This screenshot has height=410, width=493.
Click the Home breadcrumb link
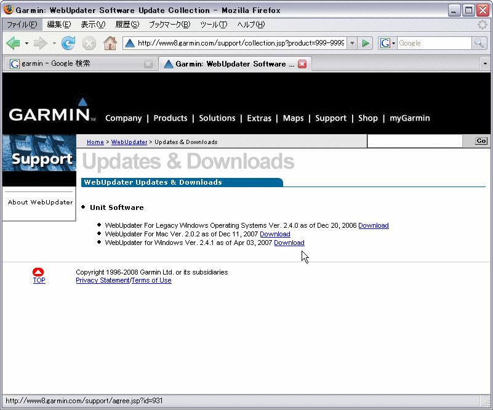[95, 142]
